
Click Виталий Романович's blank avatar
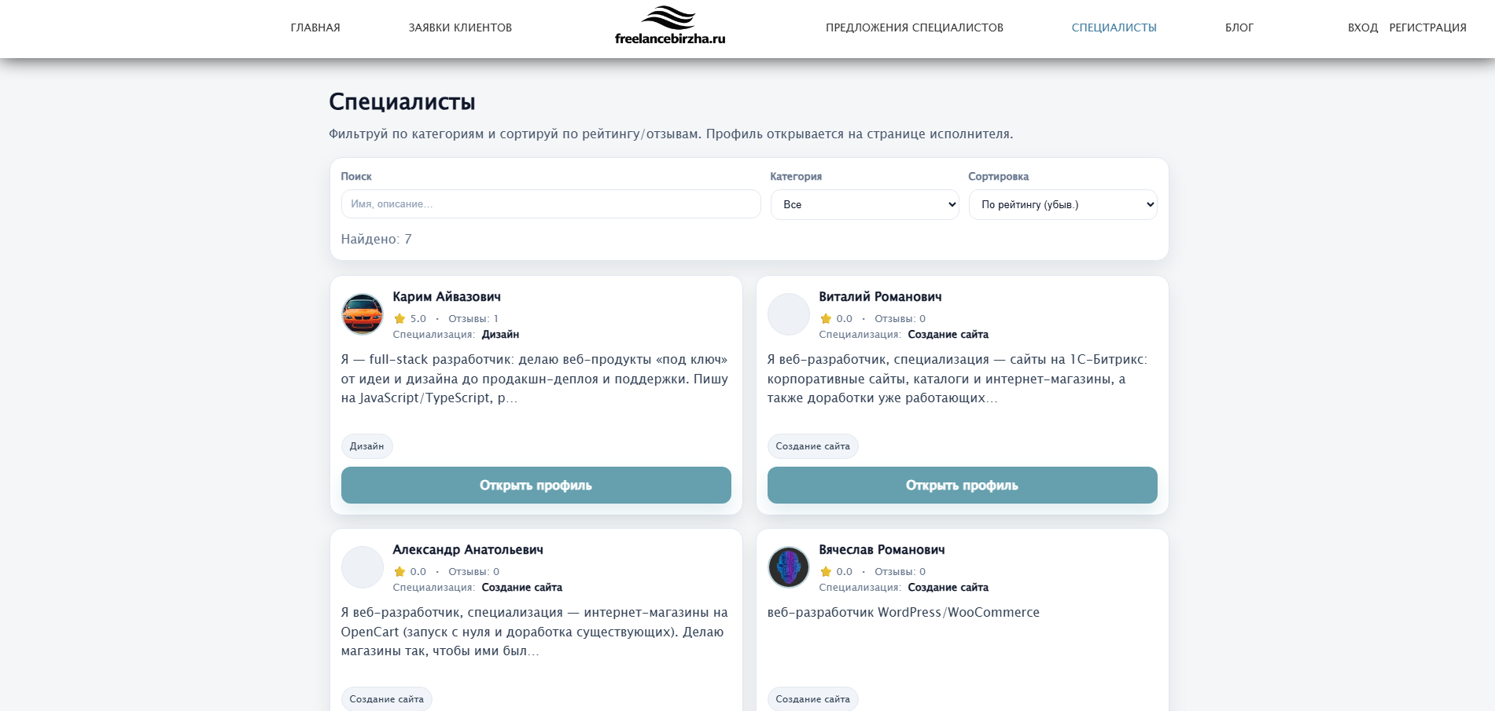pos(789,314)
